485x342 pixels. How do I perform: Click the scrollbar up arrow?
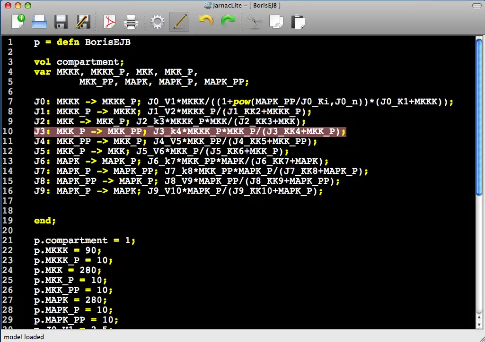[x=479, y=317]
